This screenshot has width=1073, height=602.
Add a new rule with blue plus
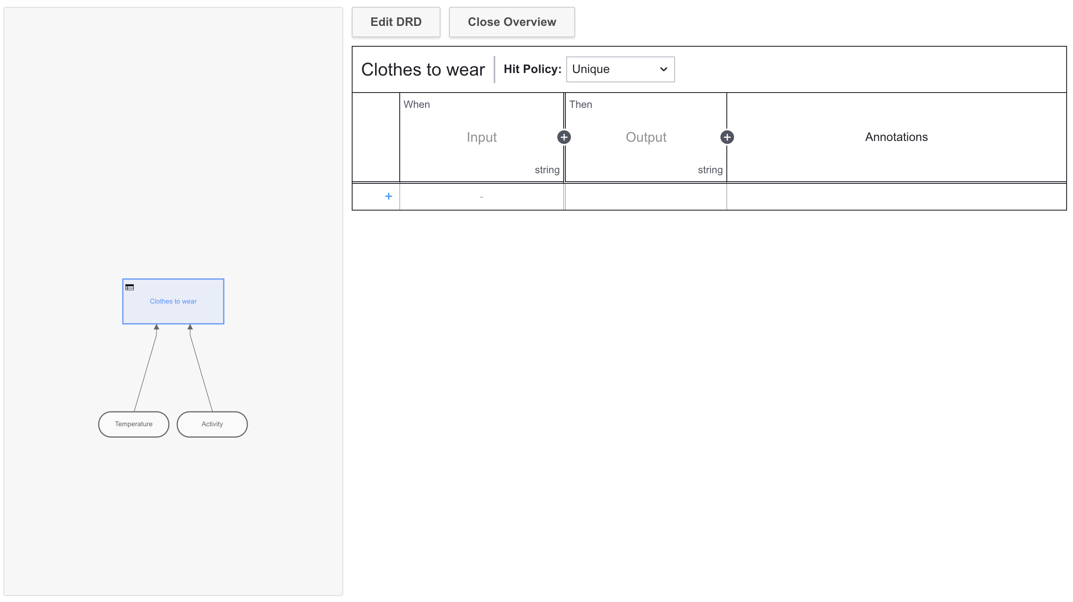coord(388,196)
